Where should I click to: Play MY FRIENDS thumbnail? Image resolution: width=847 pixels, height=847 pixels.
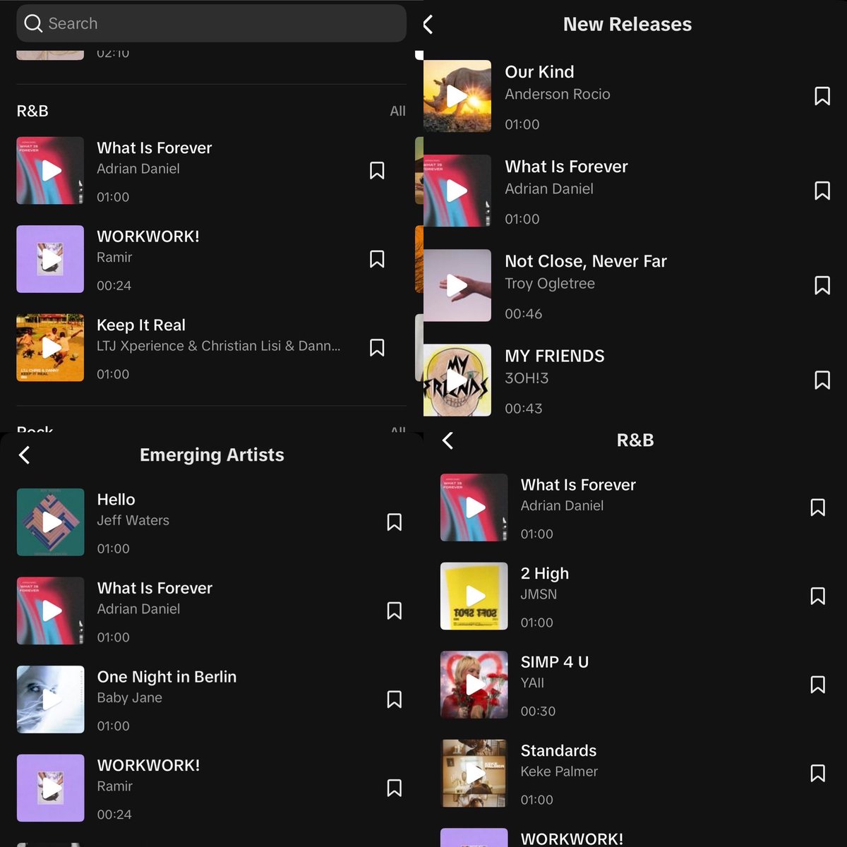457,380
